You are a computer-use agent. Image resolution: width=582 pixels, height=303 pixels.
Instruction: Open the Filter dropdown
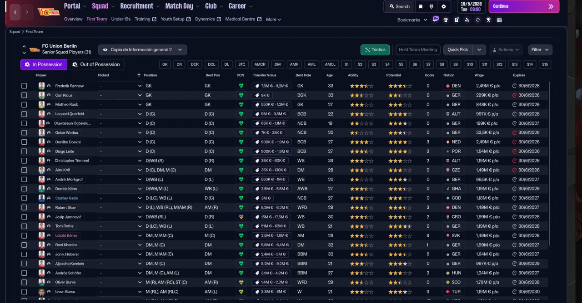(x=540, y=50)
